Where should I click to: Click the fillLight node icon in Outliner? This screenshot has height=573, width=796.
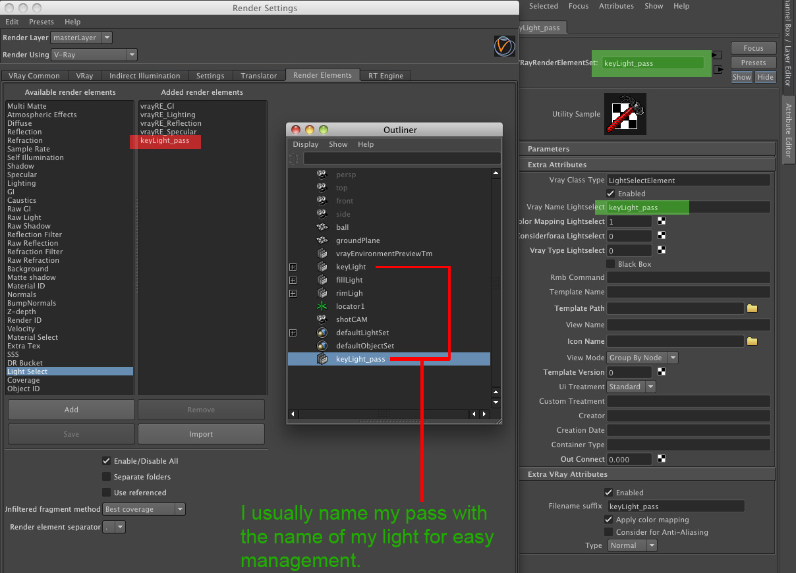[322, 280]
